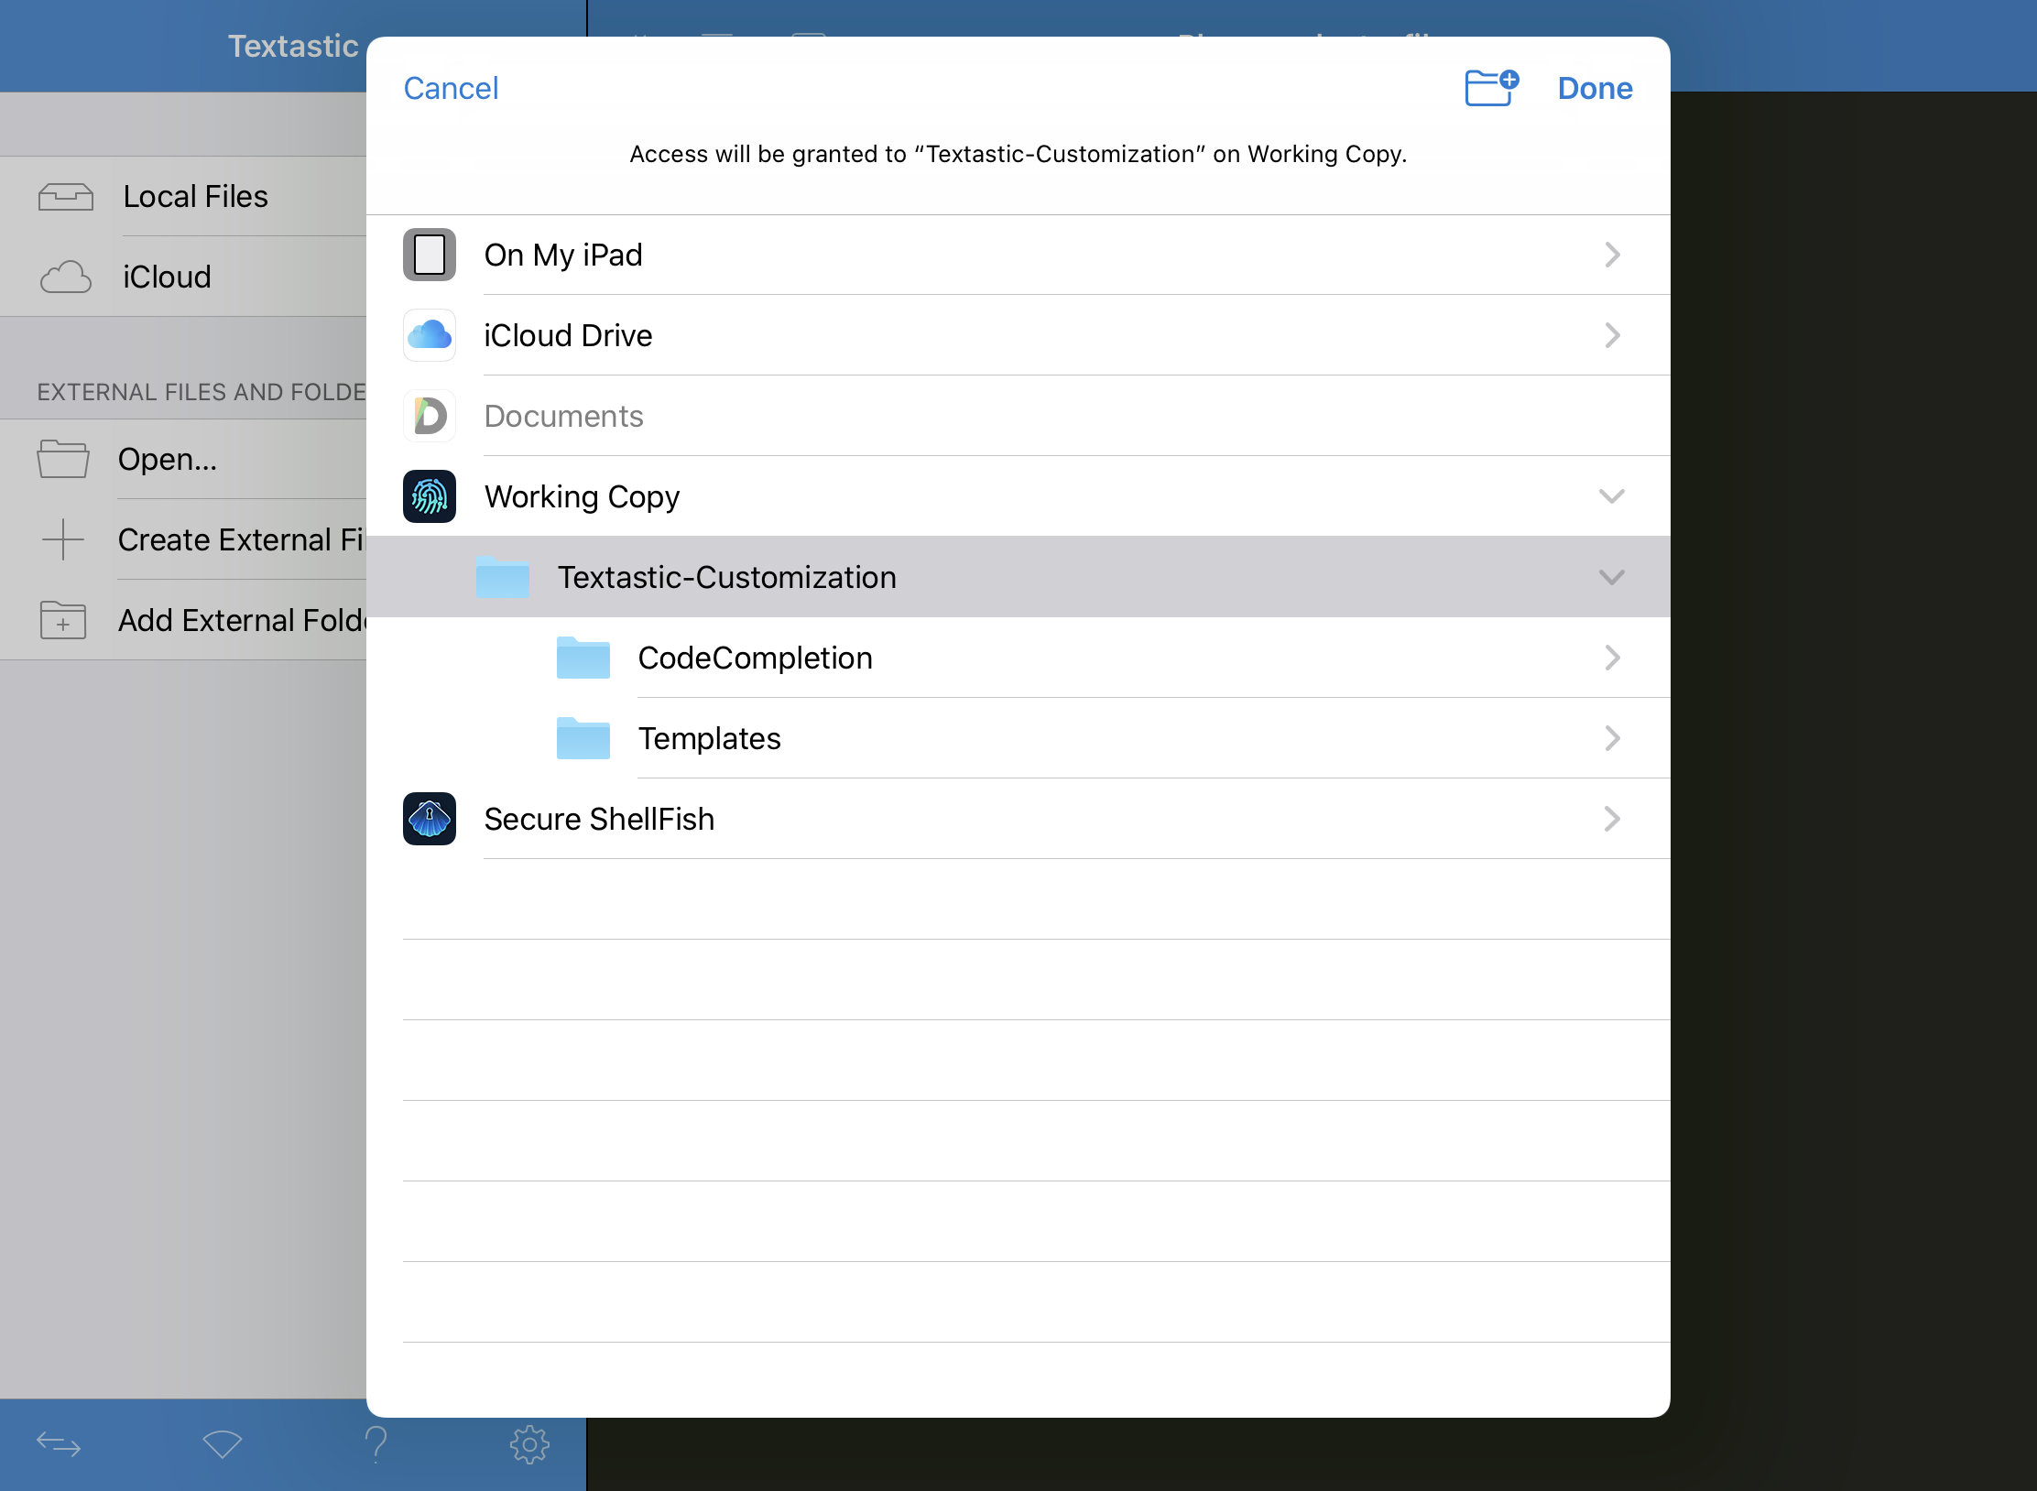Open iCloud Drive location
This screenshot has width=2037, height=1491.
coord(1018,335)
